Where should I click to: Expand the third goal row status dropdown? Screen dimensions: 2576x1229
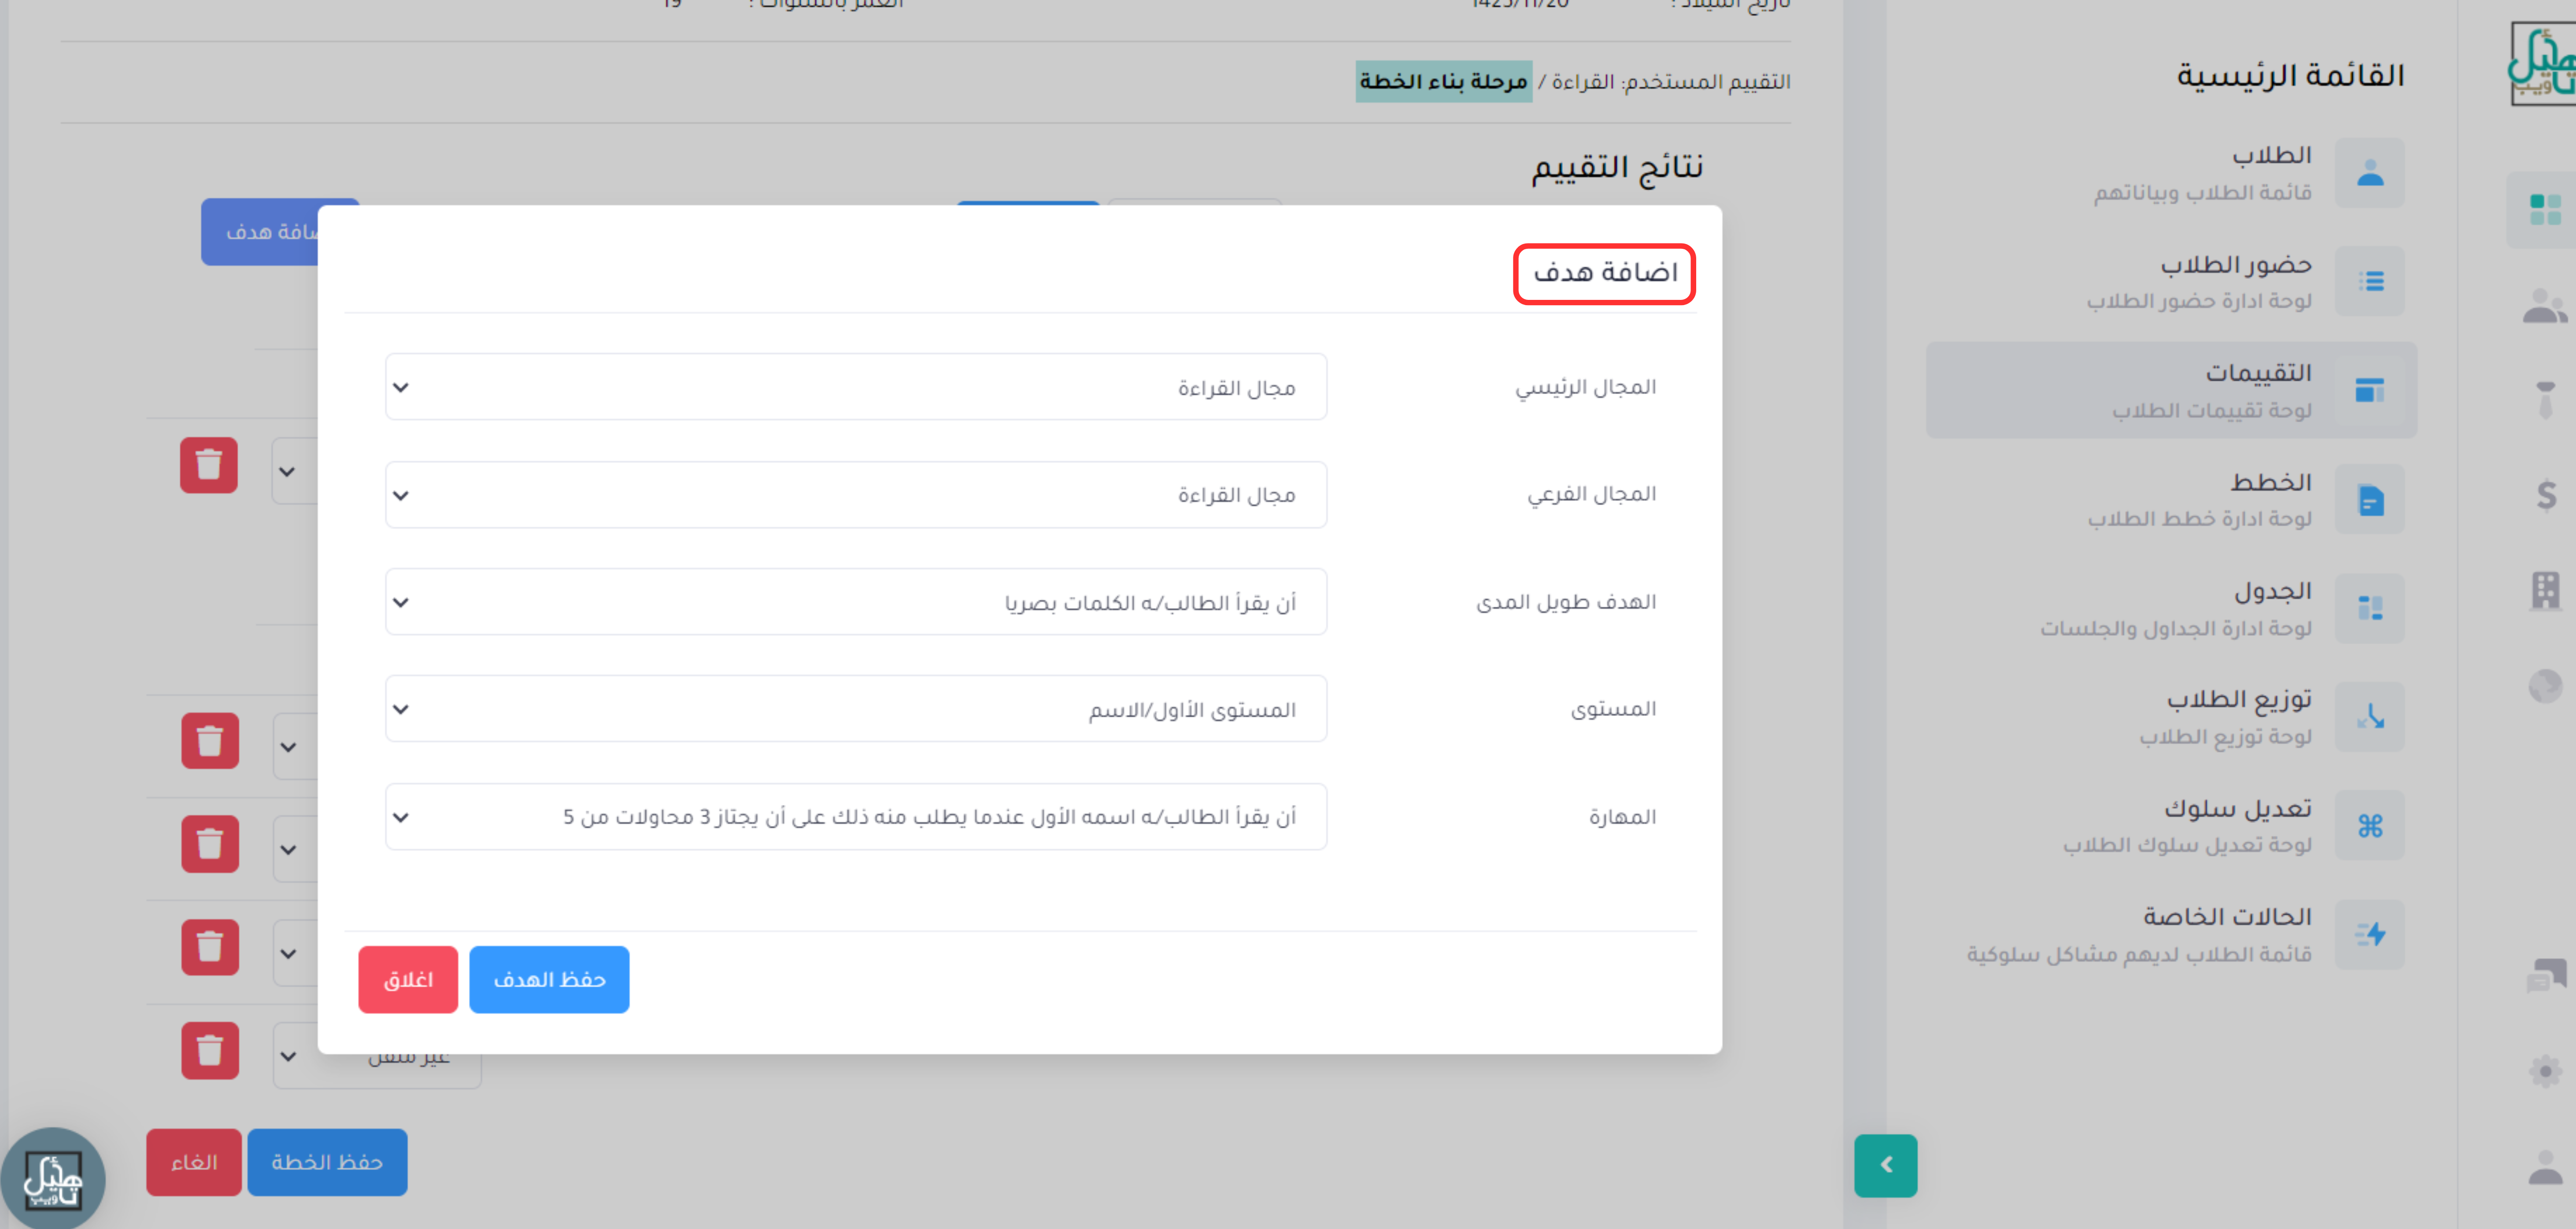click(296, 850)
